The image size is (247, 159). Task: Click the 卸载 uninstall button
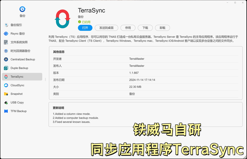click(162, 28)
